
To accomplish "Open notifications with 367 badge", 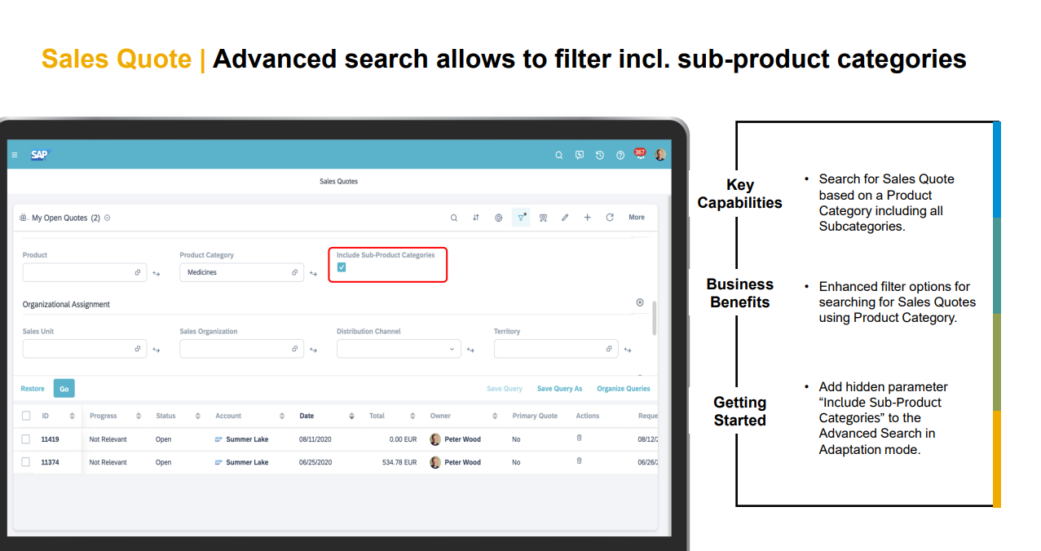I will point(640,154).
